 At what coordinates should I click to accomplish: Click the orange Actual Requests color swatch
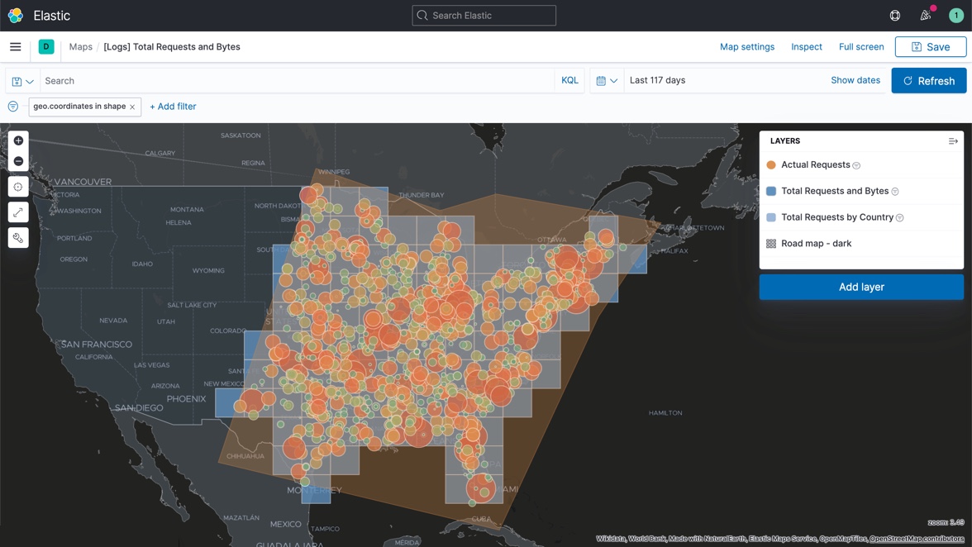[x=772, y=164]
